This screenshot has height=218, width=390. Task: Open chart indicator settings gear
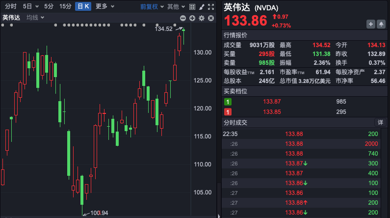click(202, 18)
